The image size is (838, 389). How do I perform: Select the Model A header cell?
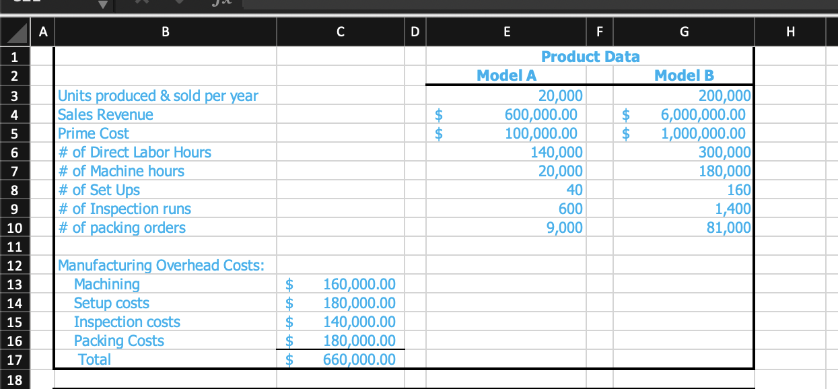tap(506, 75)
